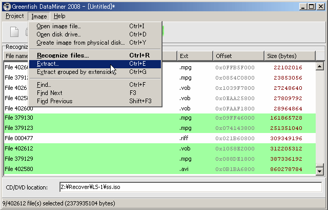Select Create image from physical disk

(80, 43)
